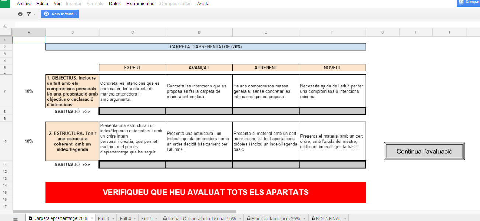Viewport: 480px width, 221px height.
Task: Click the print icon in the toolbar
Action: point(20,14)
